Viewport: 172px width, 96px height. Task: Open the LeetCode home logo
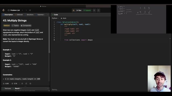pyautogui.click(x=3, y=10)
